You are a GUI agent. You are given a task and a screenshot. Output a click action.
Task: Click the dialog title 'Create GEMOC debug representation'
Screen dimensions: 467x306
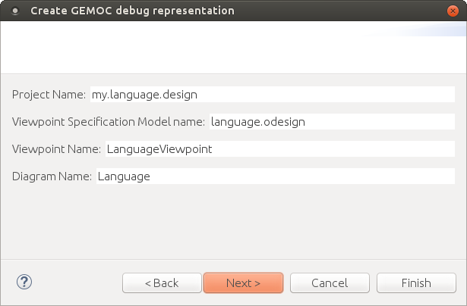pyautogui.click(x=132, y=11)
